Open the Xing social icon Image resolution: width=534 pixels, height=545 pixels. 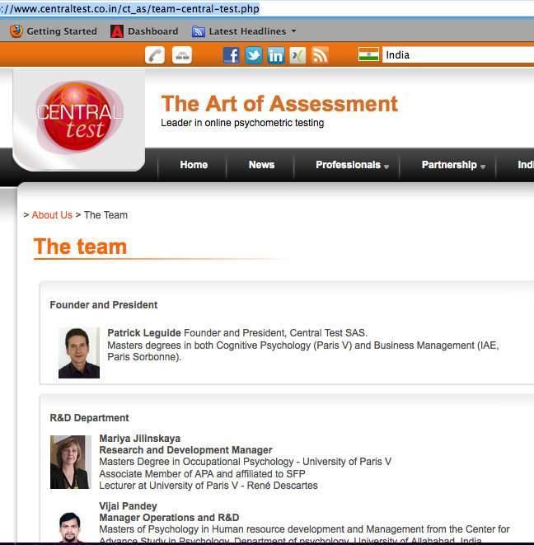(x=297, y=55)
